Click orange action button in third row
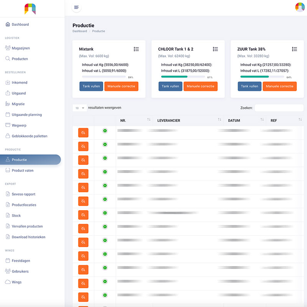 coord(83,160)
